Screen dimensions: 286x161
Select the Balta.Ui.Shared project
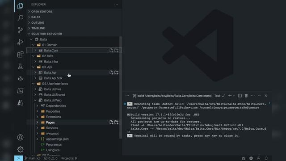point(55,95)
